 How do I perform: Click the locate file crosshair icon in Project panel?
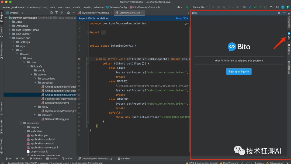[x=51, y=13]
